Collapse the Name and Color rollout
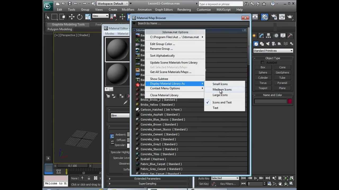The width and height of the screenshot is (339, 190). [x=273, y=95]
